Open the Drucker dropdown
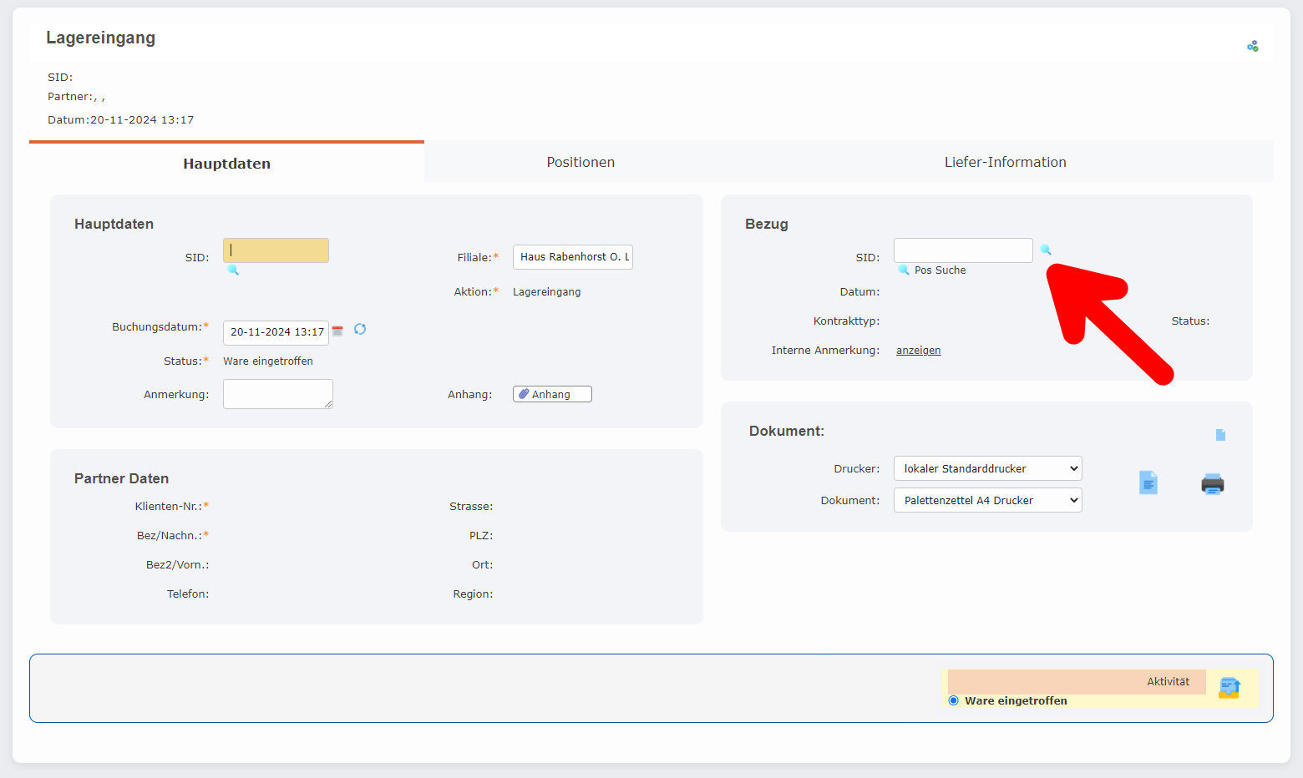This screenshot has width=1303, height=778. 987,468
